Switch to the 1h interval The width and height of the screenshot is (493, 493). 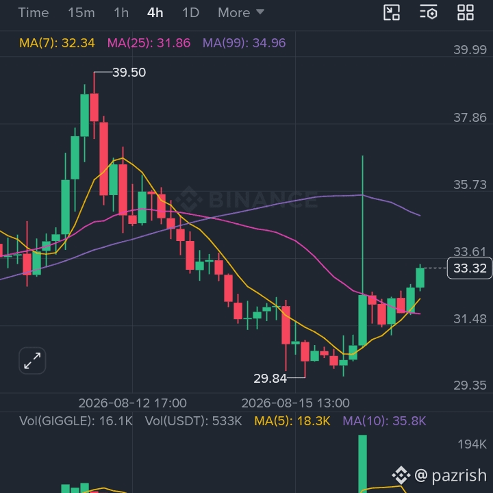pos(121,13)
